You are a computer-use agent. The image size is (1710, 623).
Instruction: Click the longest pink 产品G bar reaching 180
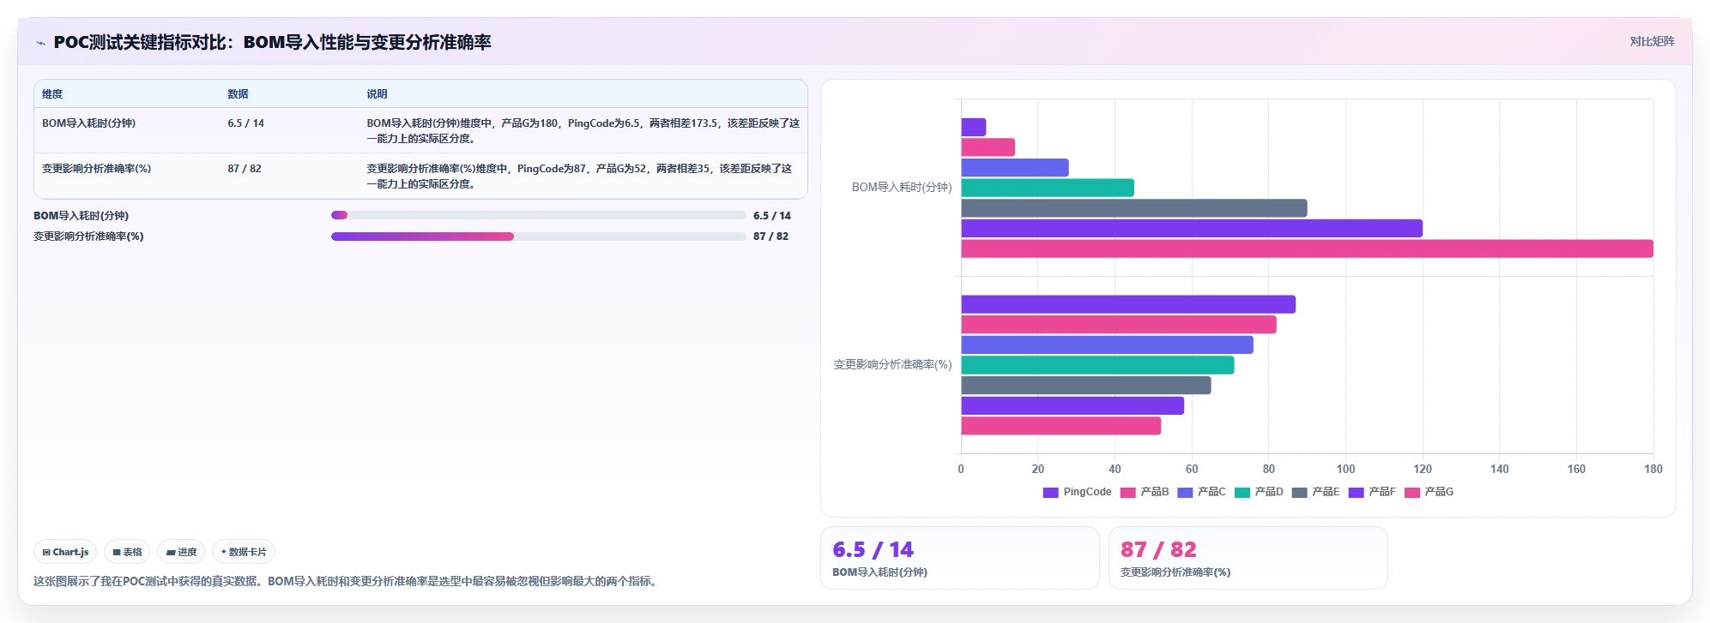pos(1307,249)
